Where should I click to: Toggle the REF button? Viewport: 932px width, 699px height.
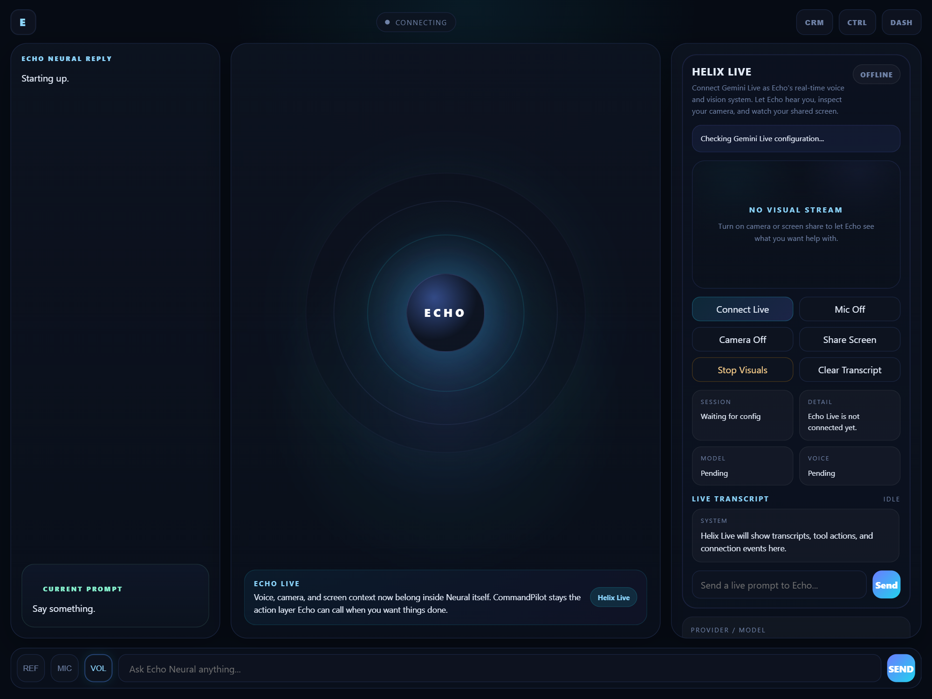[31, 668]
